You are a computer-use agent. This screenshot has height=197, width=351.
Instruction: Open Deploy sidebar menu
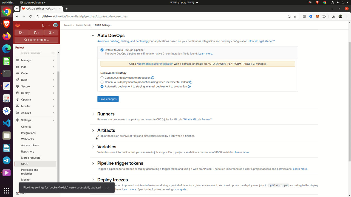coord(35,93)
